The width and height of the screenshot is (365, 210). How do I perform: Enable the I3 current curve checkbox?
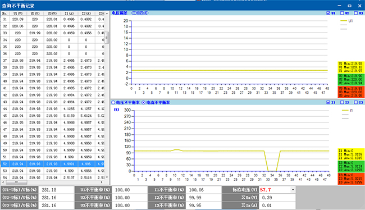pyautogui.click(x=355, y=102)
